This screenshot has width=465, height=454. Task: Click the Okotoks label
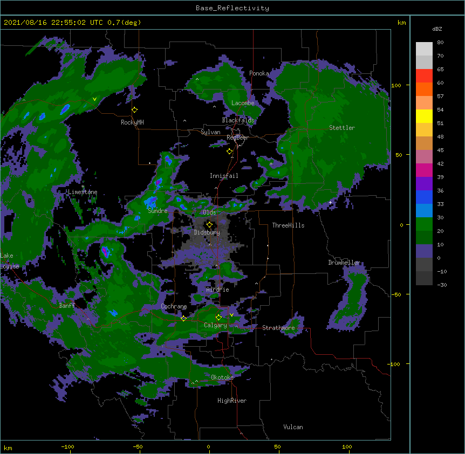pos(222,377)
